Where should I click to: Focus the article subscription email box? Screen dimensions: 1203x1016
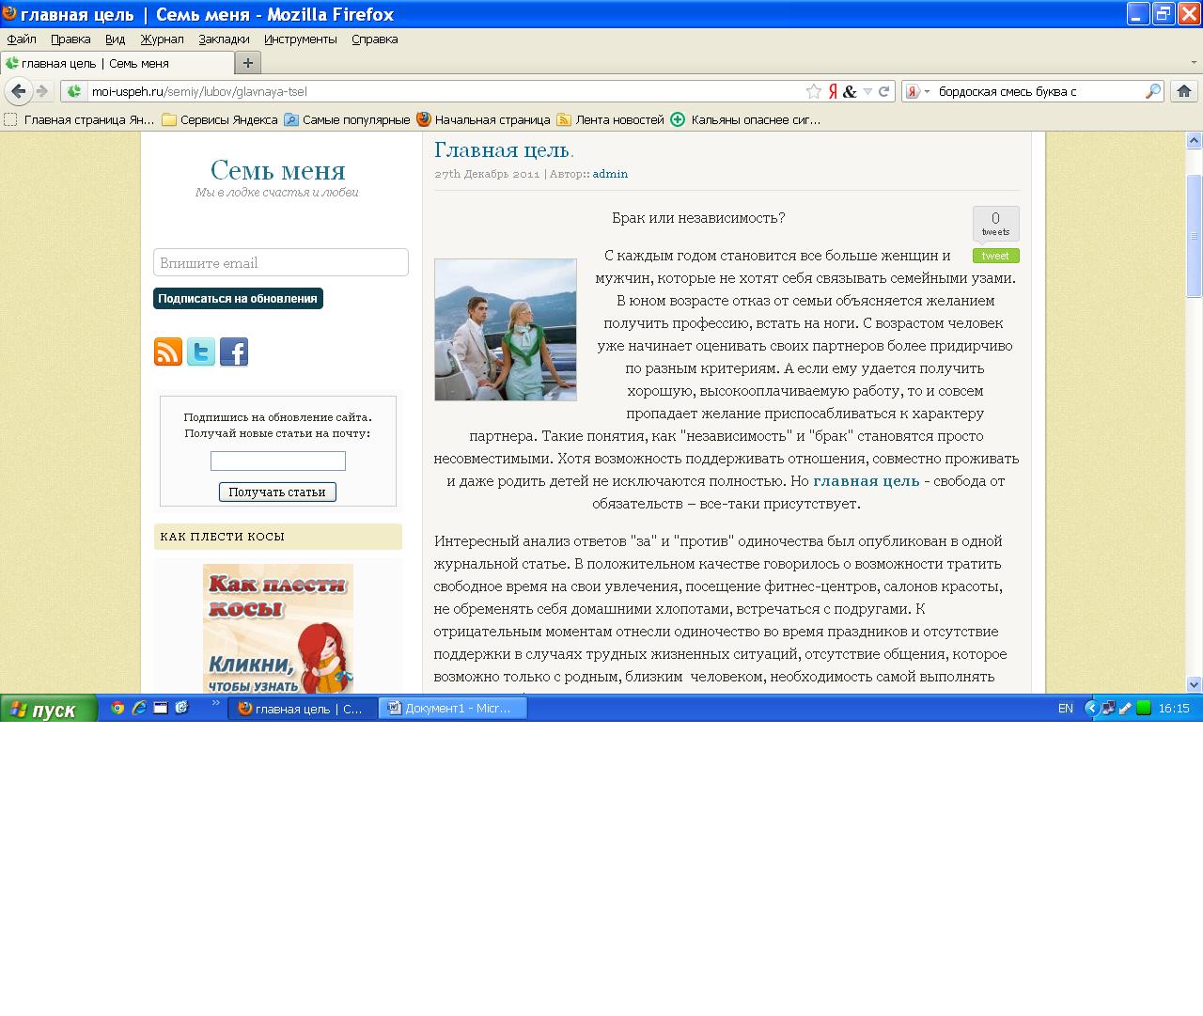278,461
